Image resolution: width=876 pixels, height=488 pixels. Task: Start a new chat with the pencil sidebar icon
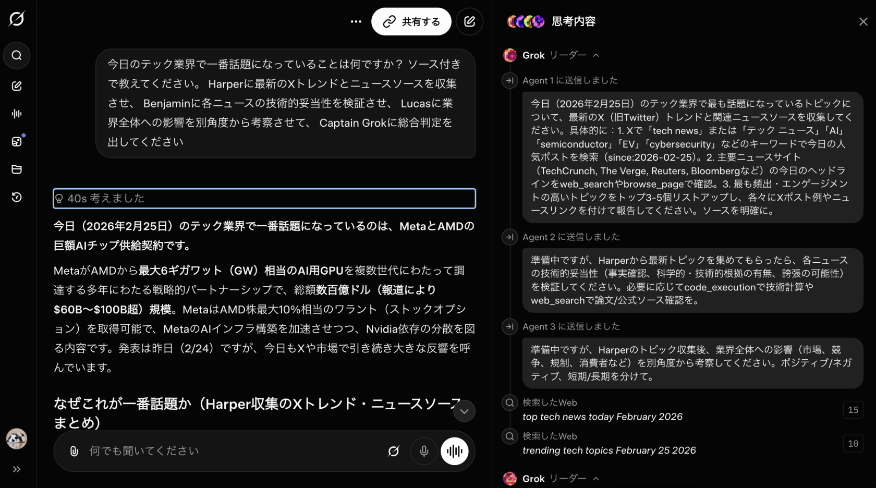point(17,86)
